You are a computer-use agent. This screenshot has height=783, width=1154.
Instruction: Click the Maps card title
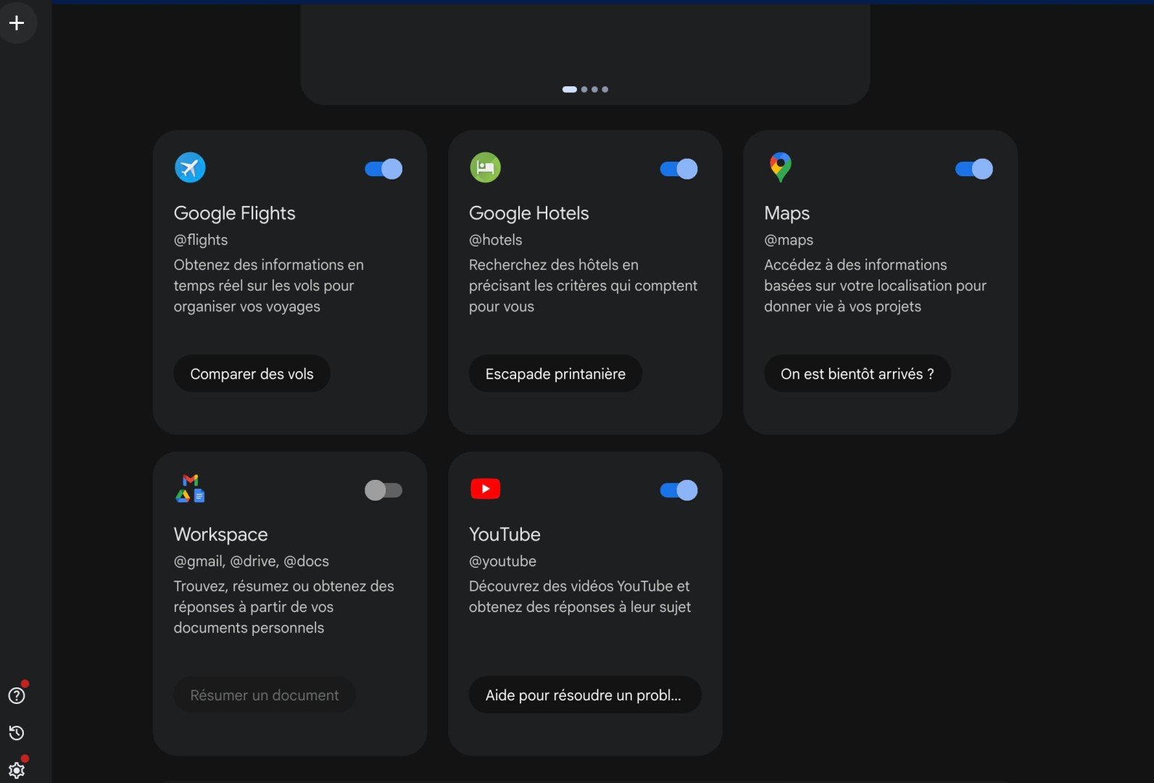tap(786, 213)
